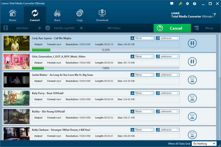Expand the Add Video dropdown arrow

click(x=40, y=28)
